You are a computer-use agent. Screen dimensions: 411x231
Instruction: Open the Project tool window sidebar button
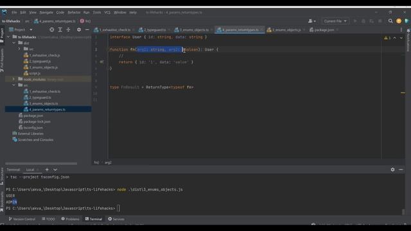tap(2, 35)
